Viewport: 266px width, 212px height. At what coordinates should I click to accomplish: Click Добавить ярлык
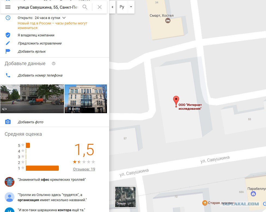(x=32, y=51)
